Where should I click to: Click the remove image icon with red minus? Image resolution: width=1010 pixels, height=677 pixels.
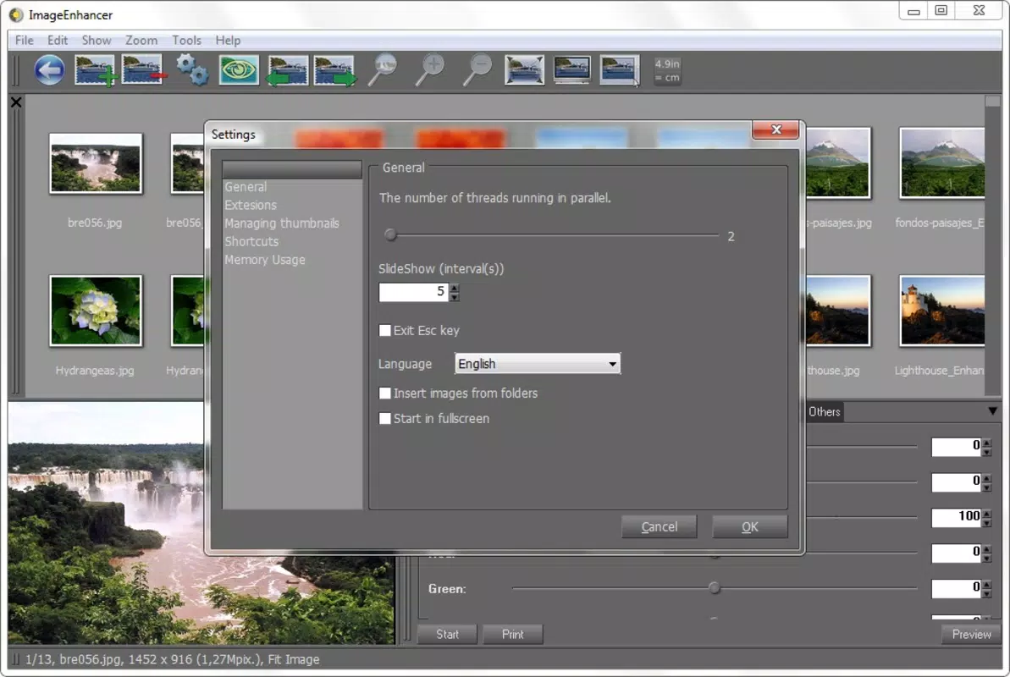pyautogui.click(x=143, y=70)
